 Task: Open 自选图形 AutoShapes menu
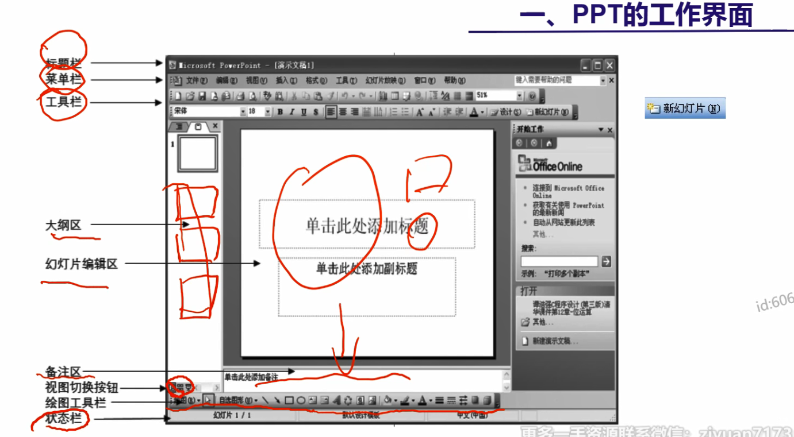pyautogui.click(x=239, y=400)
